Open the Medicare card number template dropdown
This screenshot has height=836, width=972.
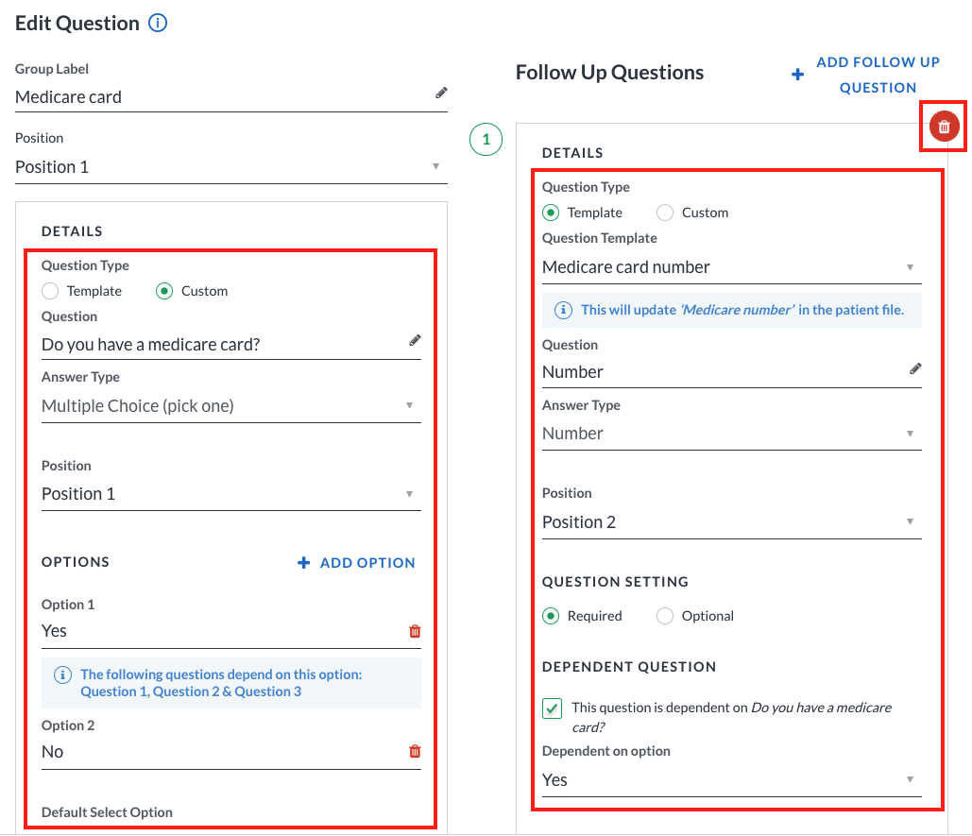tap(731, 267)
